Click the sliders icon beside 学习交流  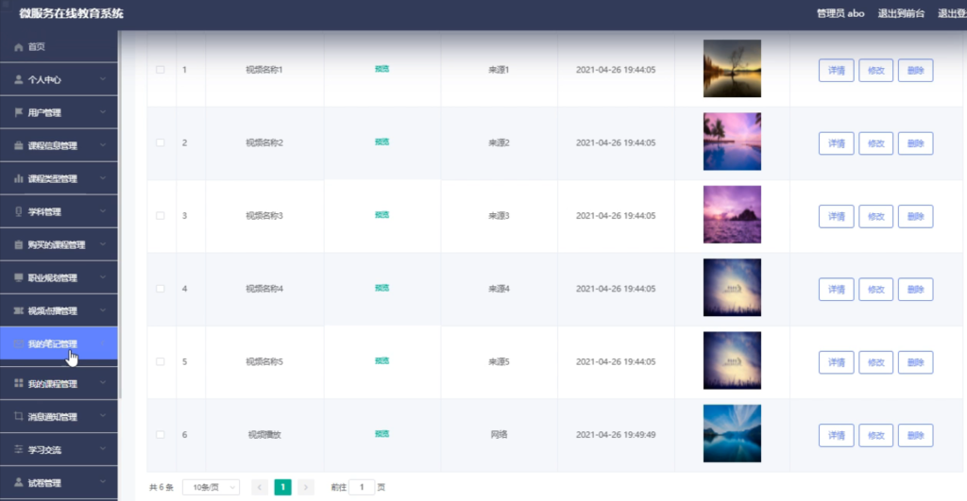19,449
